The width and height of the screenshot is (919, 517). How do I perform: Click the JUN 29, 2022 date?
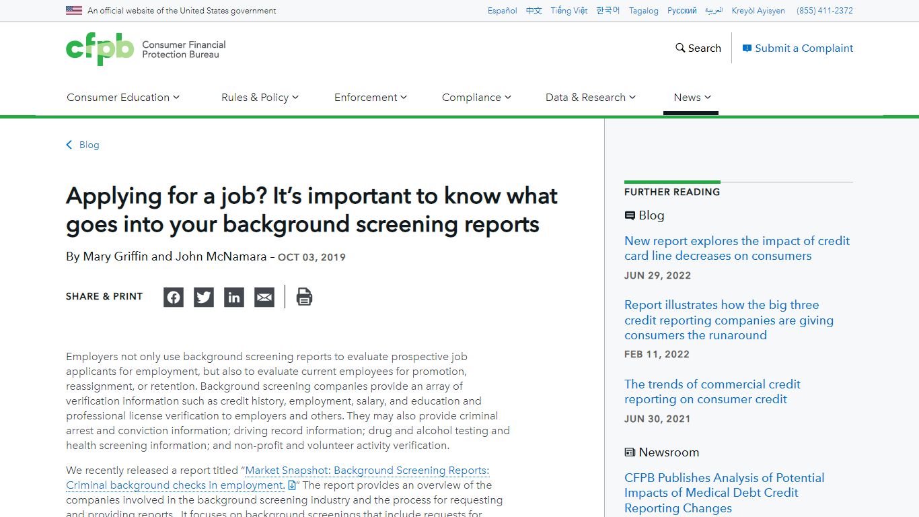pyautogui.click(x=657, y=275)
